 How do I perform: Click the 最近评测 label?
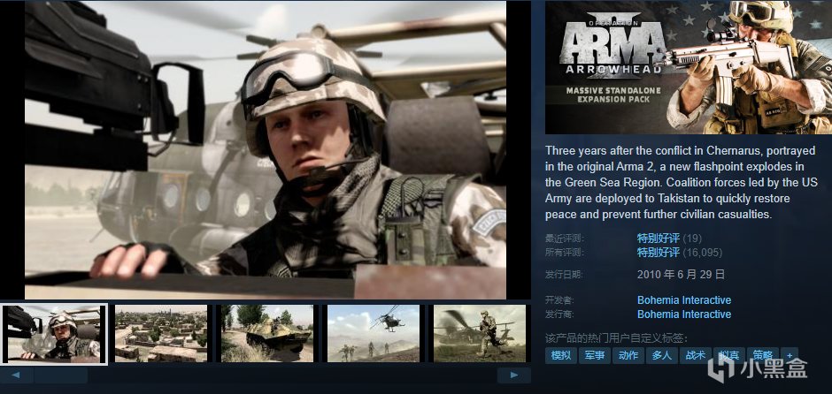click(x=564, y=239)
